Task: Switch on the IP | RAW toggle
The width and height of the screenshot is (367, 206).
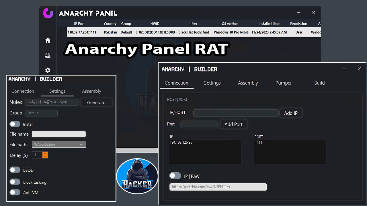Action: click(x=175, y=176)
